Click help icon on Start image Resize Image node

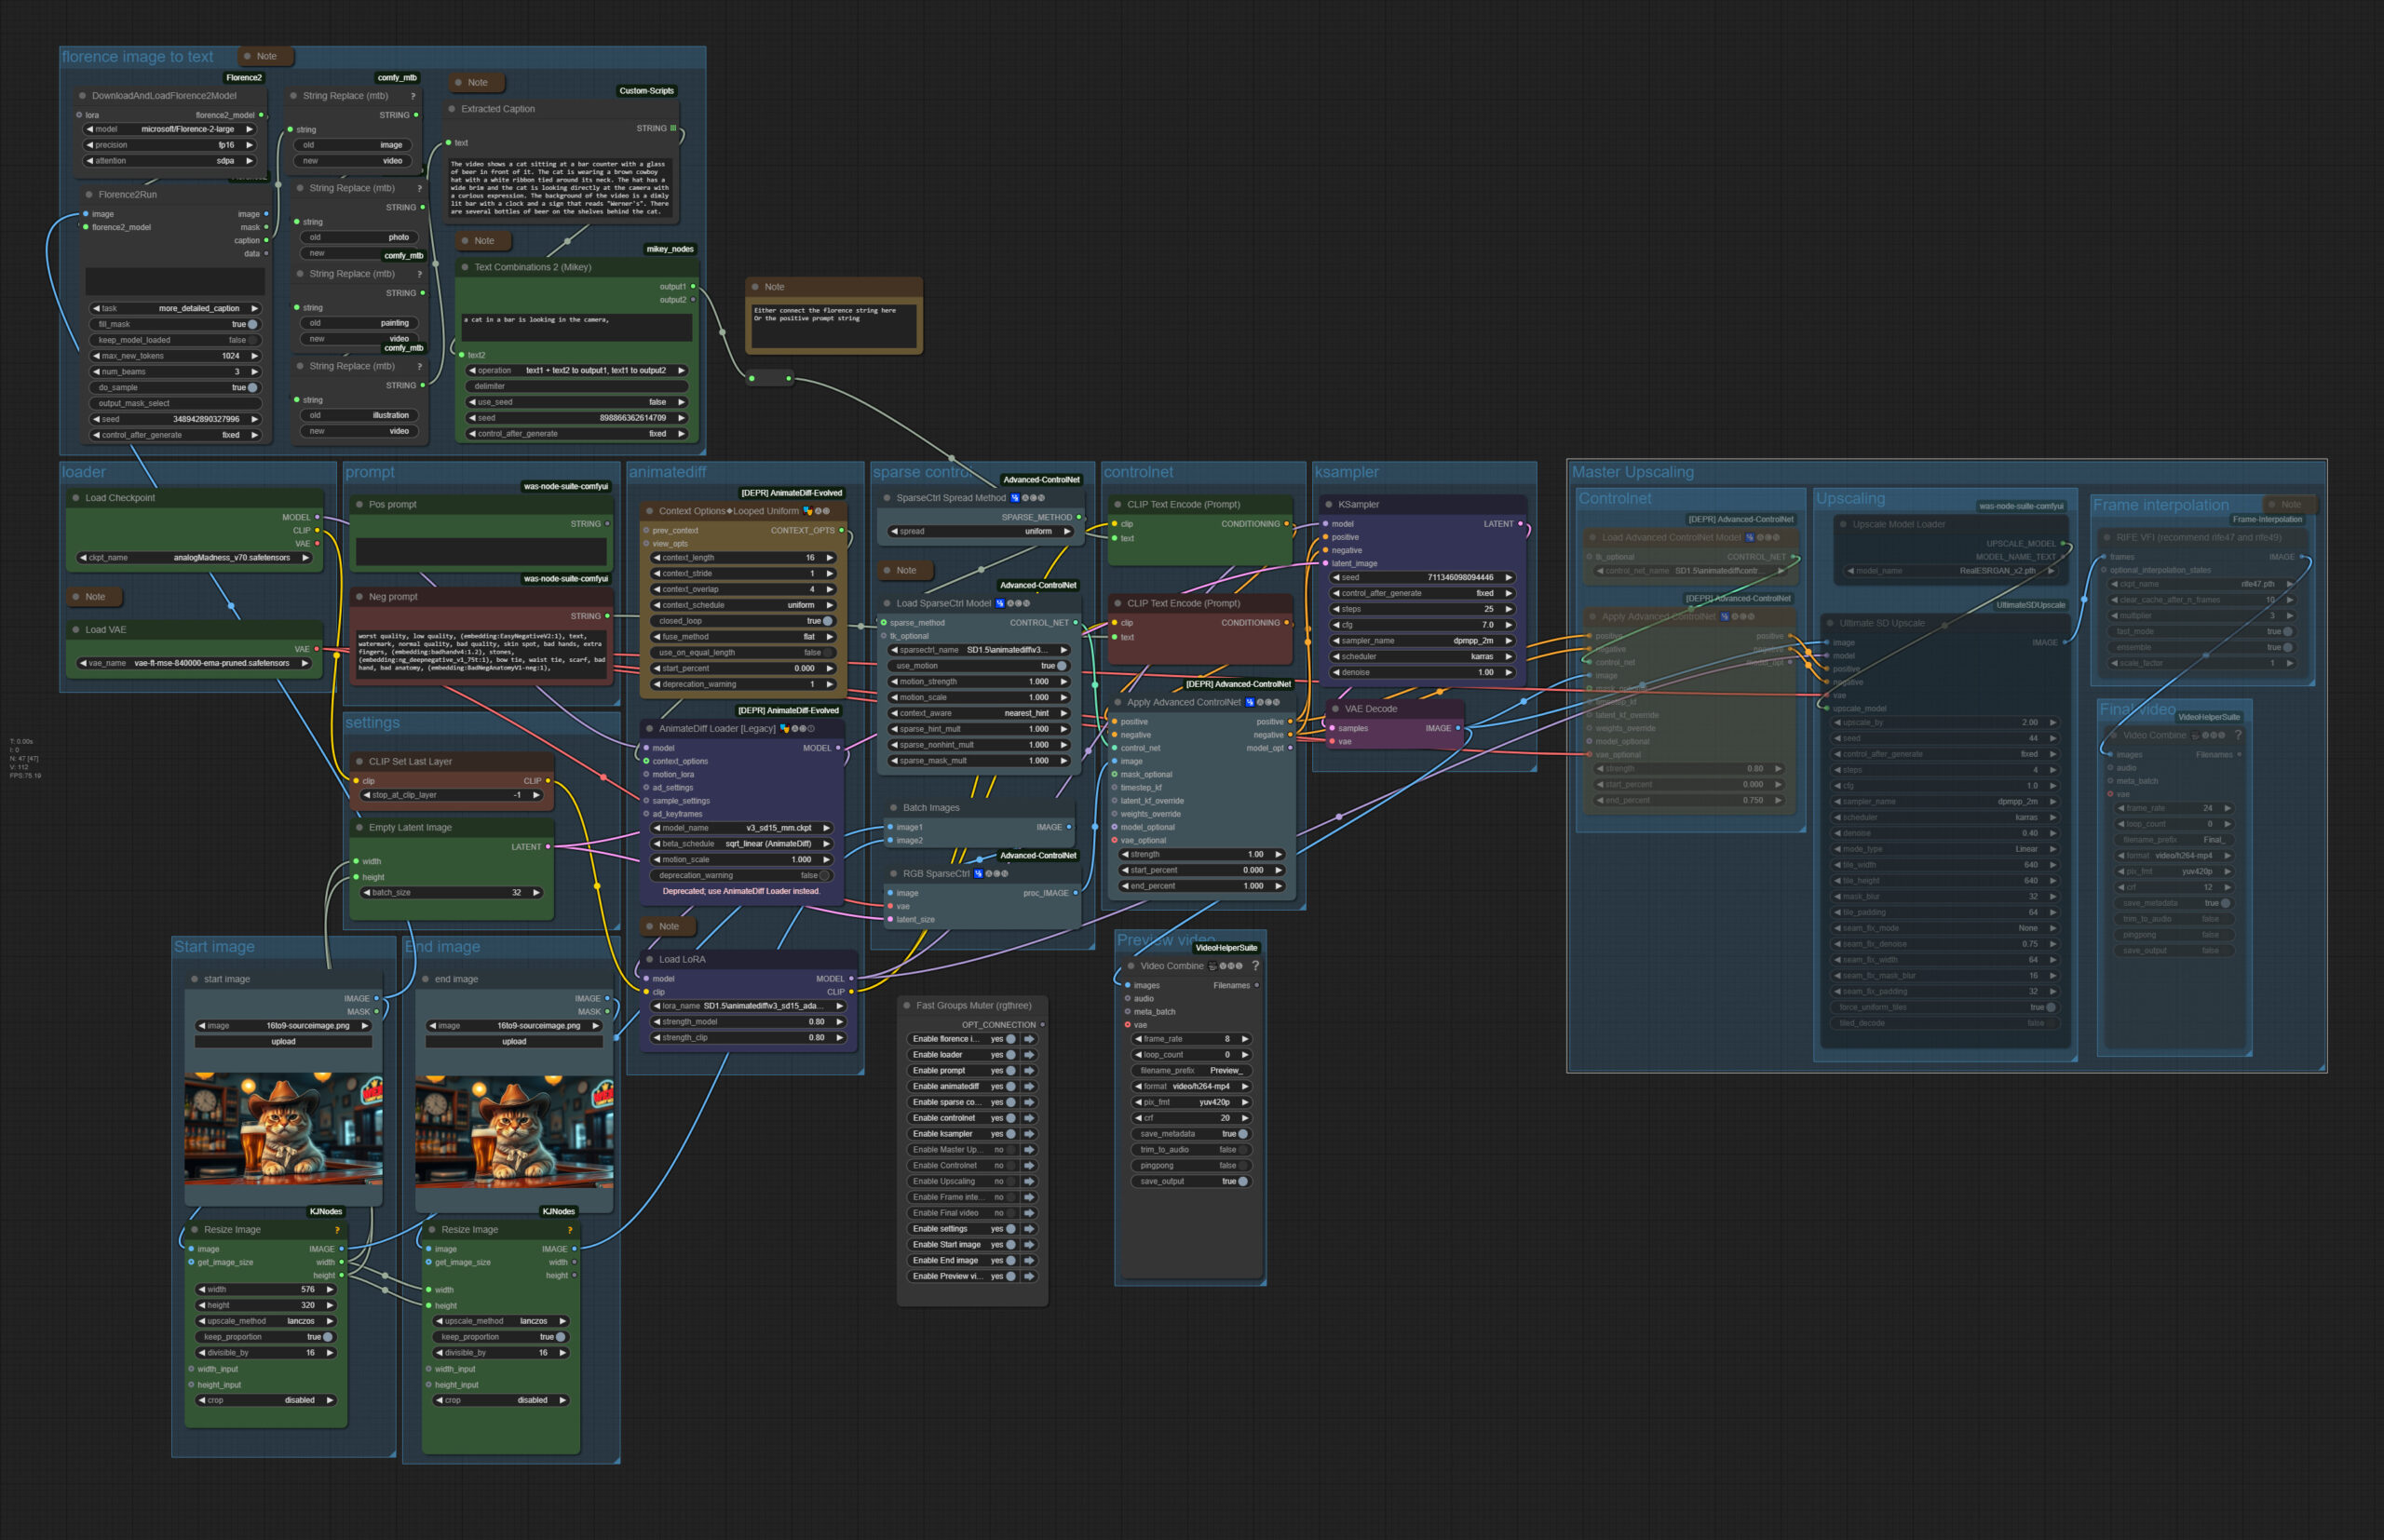[x=337, y=1230]
